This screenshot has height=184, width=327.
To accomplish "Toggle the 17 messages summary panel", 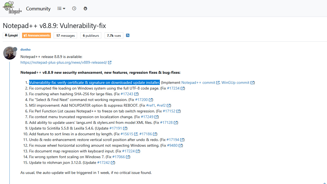I will click(x=65, y=35).
